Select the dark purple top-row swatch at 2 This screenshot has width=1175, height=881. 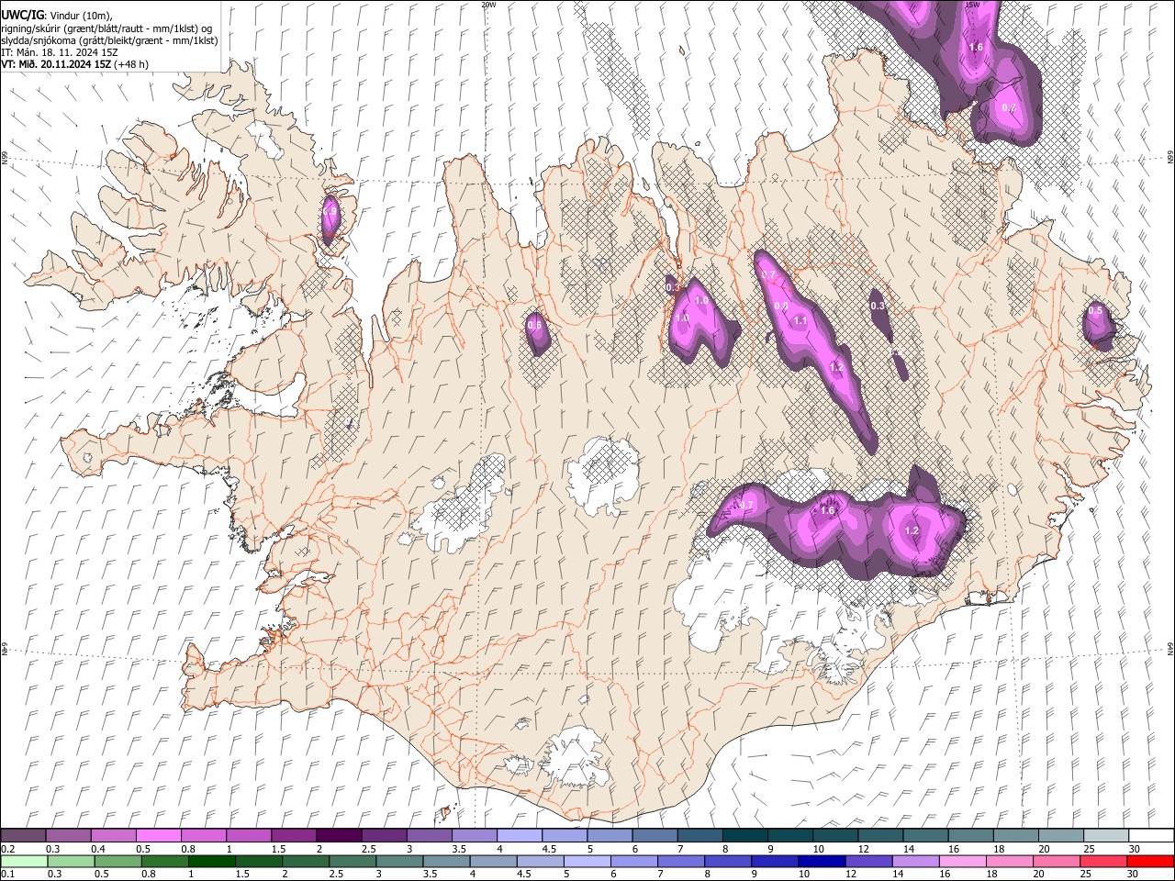[x=339, y=836]
